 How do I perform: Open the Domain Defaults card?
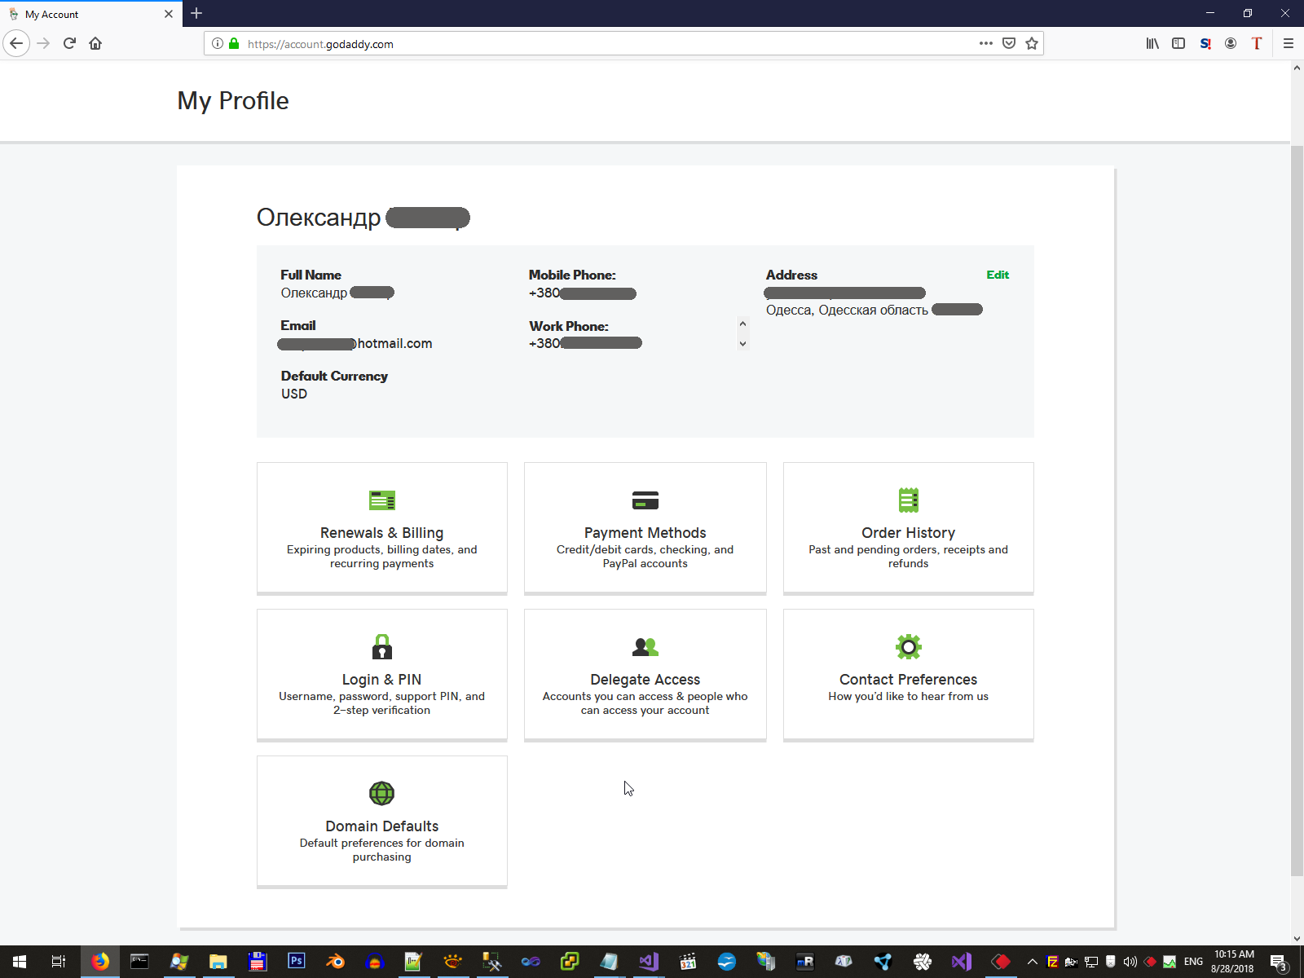coord(382,822)
